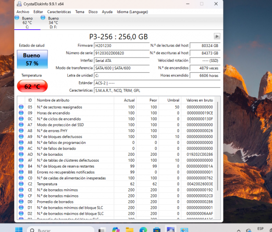Open Microsoft Store from the taskbar
This screenshot has height=232, width=272.
point(157,230)
